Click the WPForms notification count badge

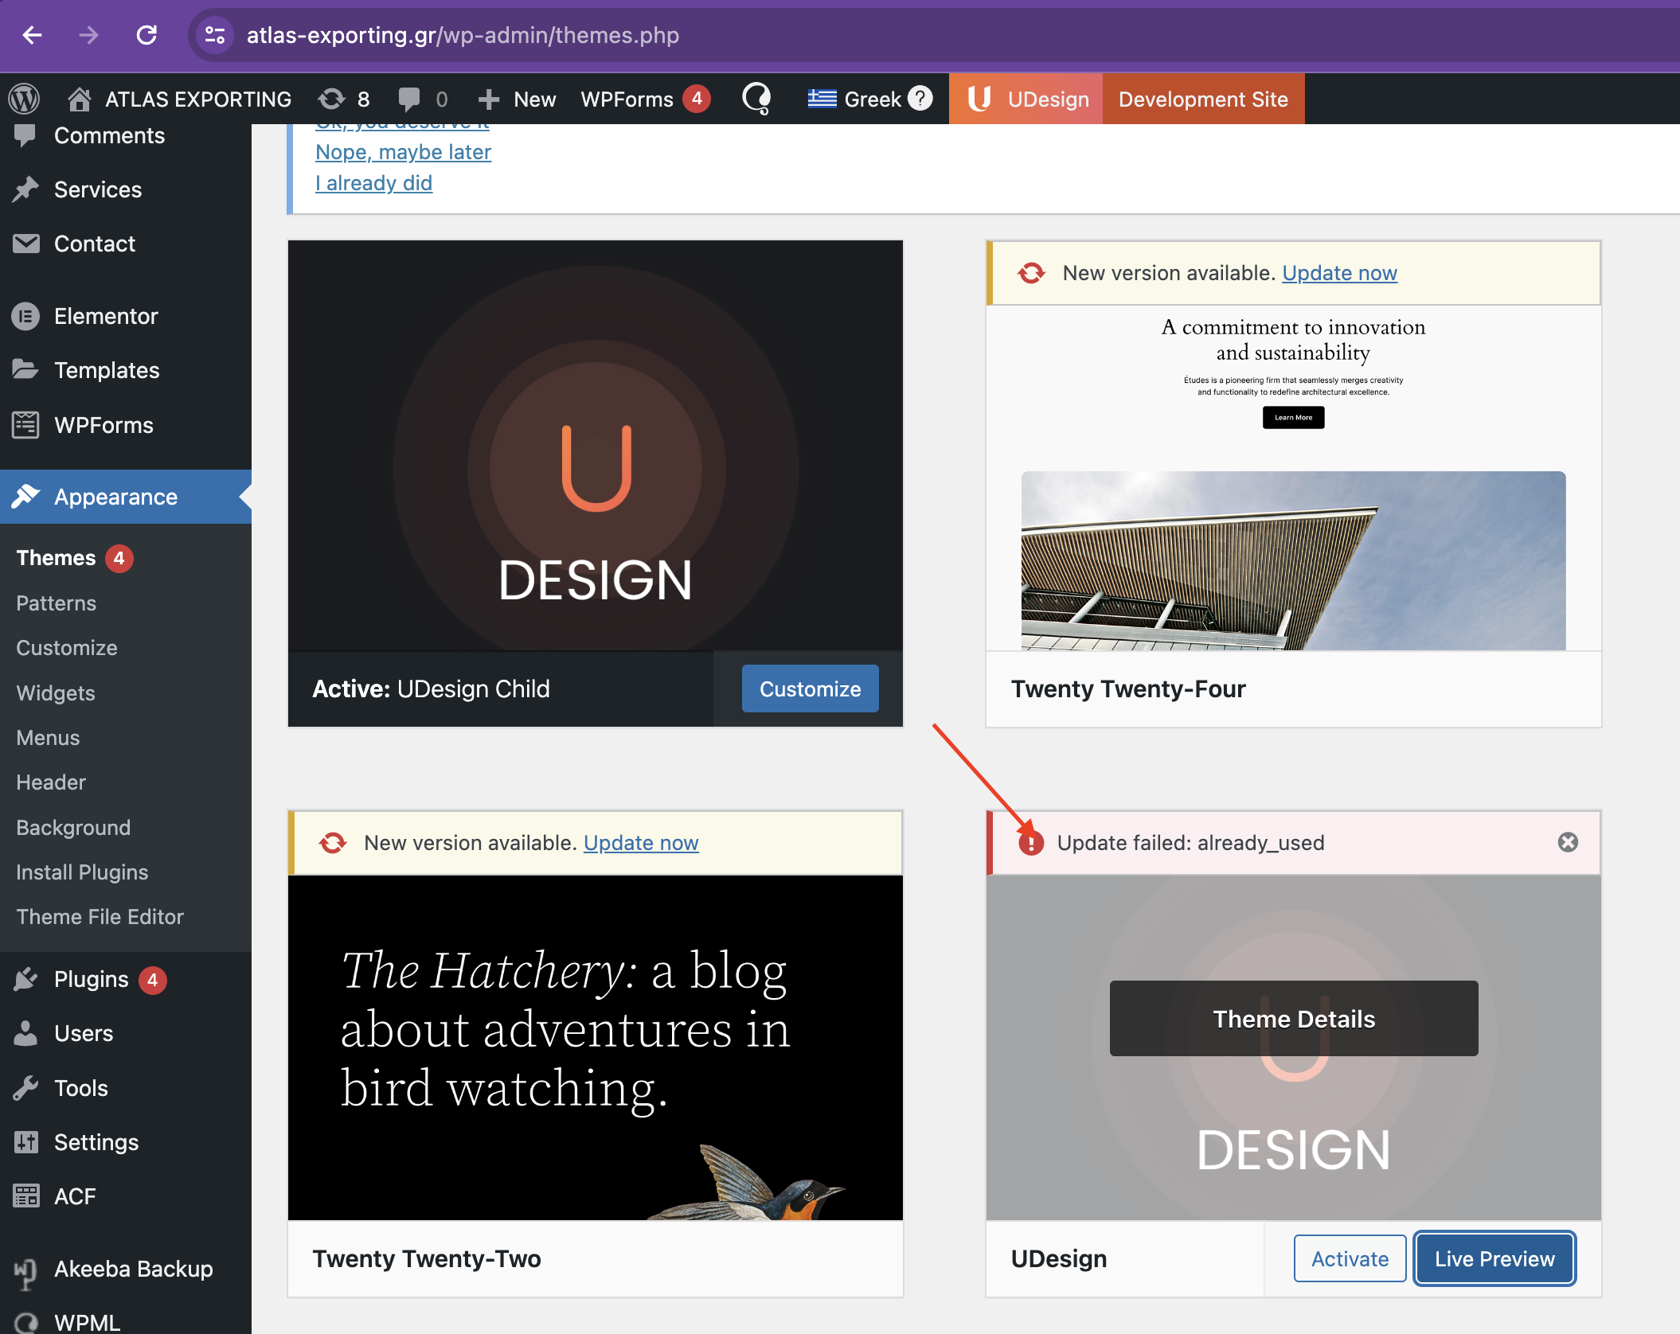coord(697,99)
